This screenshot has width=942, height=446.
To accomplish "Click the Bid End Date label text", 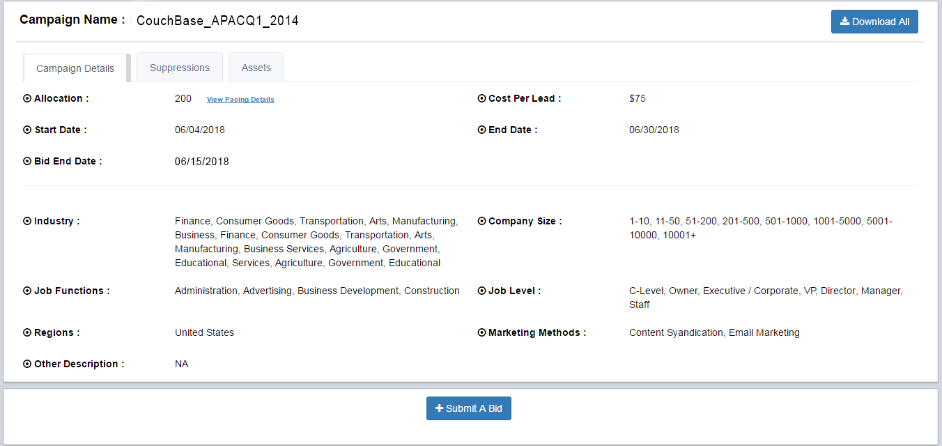I will point(68,161).
